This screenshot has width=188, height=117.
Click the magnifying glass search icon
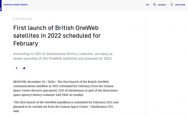coord(154,5)
